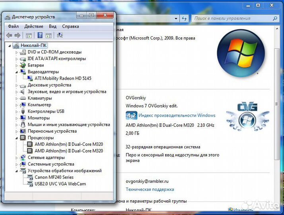Click the IDE ATA/ATAPI контроллеры icon

point(23,59)
